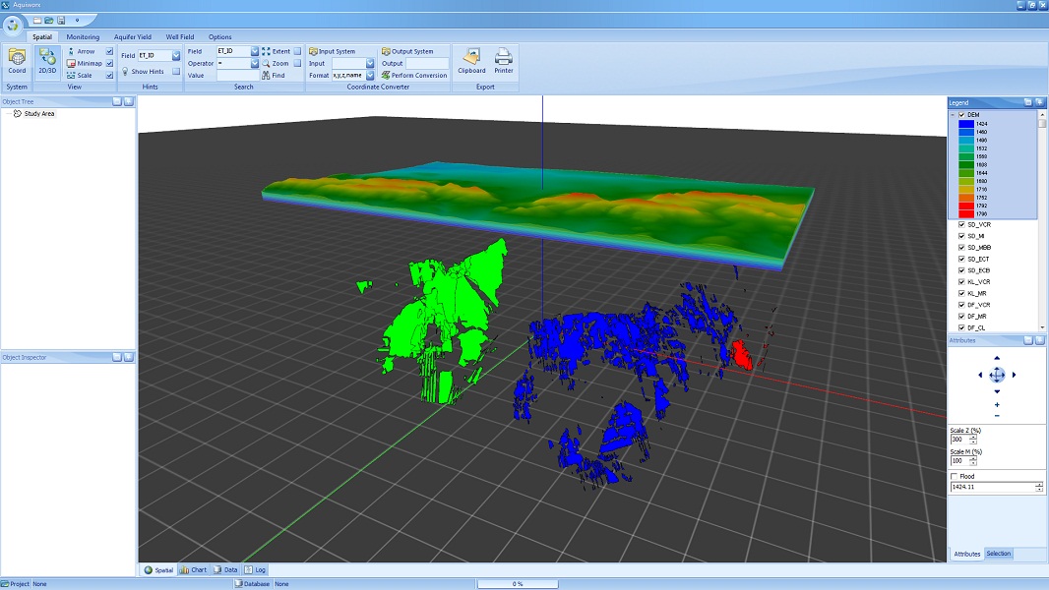Switch to the Chart tab at bottom
The image size is (1049, 590).
coord(194,569)
